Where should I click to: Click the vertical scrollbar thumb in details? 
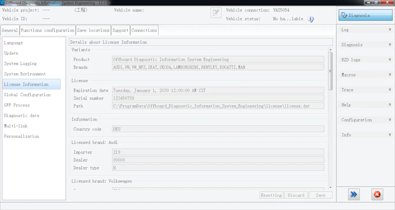coord(330,71)
